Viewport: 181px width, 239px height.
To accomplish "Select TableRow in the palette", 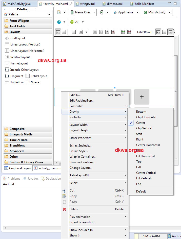I will (14, 82).
